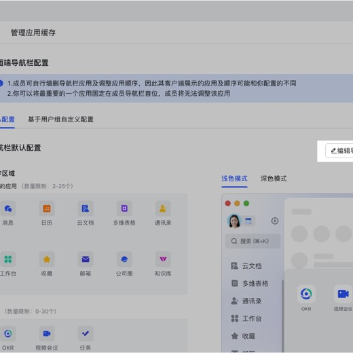The height and width of the screenshot is (353, 353).
Task: Click the OKR icon in preview panel
Action: click(x=306, y=294)
